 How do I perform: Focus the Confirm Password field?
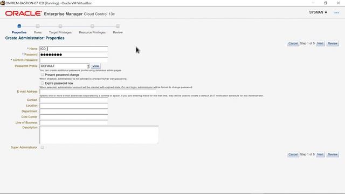click(74, 60)
